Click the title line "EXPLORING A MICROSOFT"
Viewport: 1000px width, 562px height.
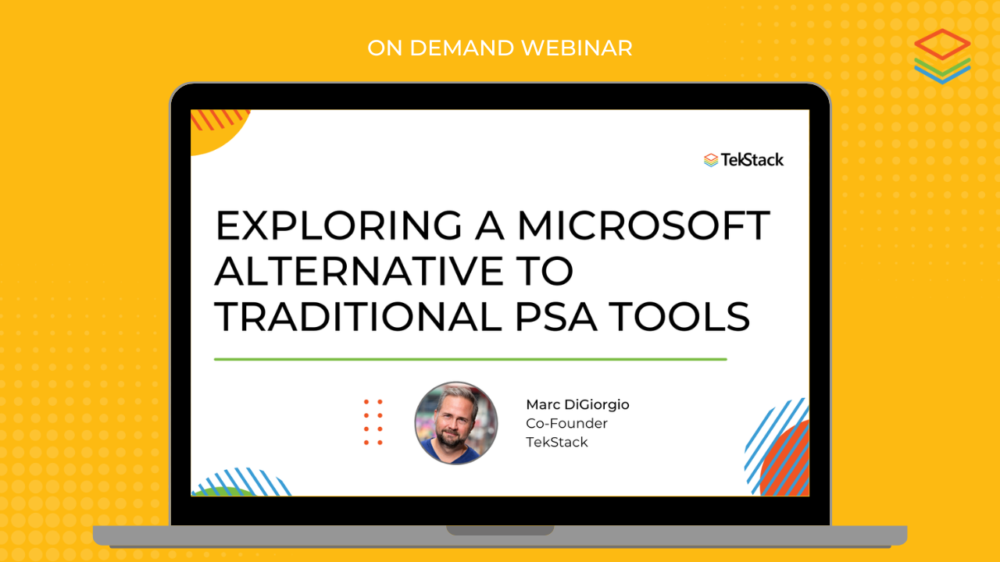point(492,226)
